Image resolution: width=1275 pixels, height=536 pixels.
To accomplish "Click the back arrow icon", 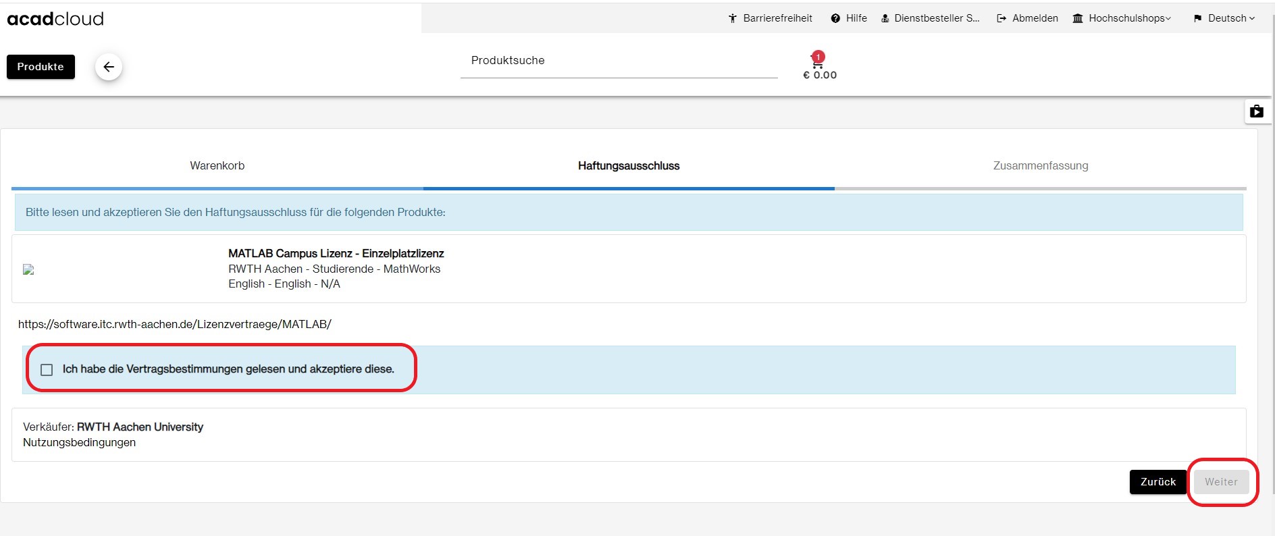I will [x=109, y=67].
